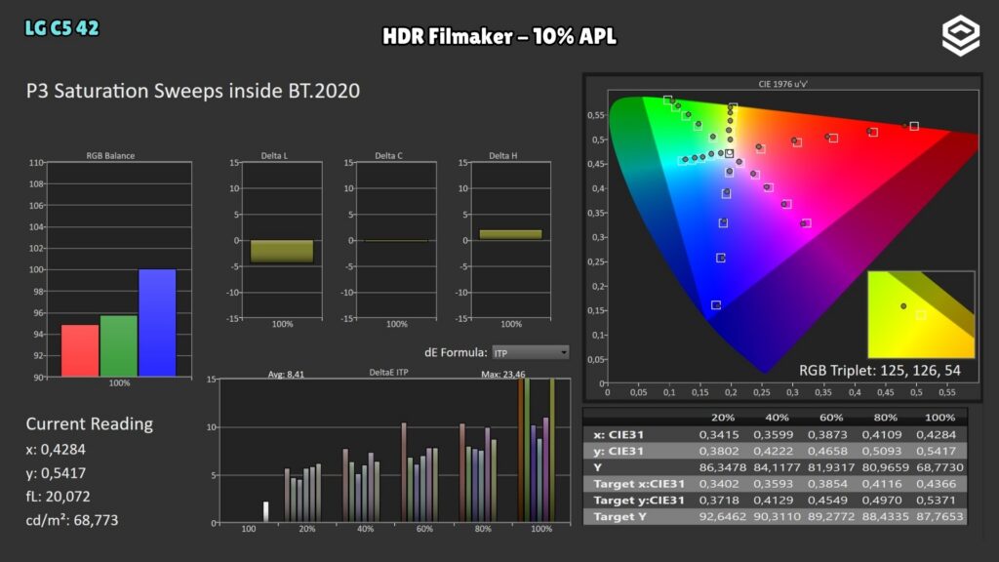Open the dE Formula dropdown
The image size is (999, 562).
[x=530, y=352]
